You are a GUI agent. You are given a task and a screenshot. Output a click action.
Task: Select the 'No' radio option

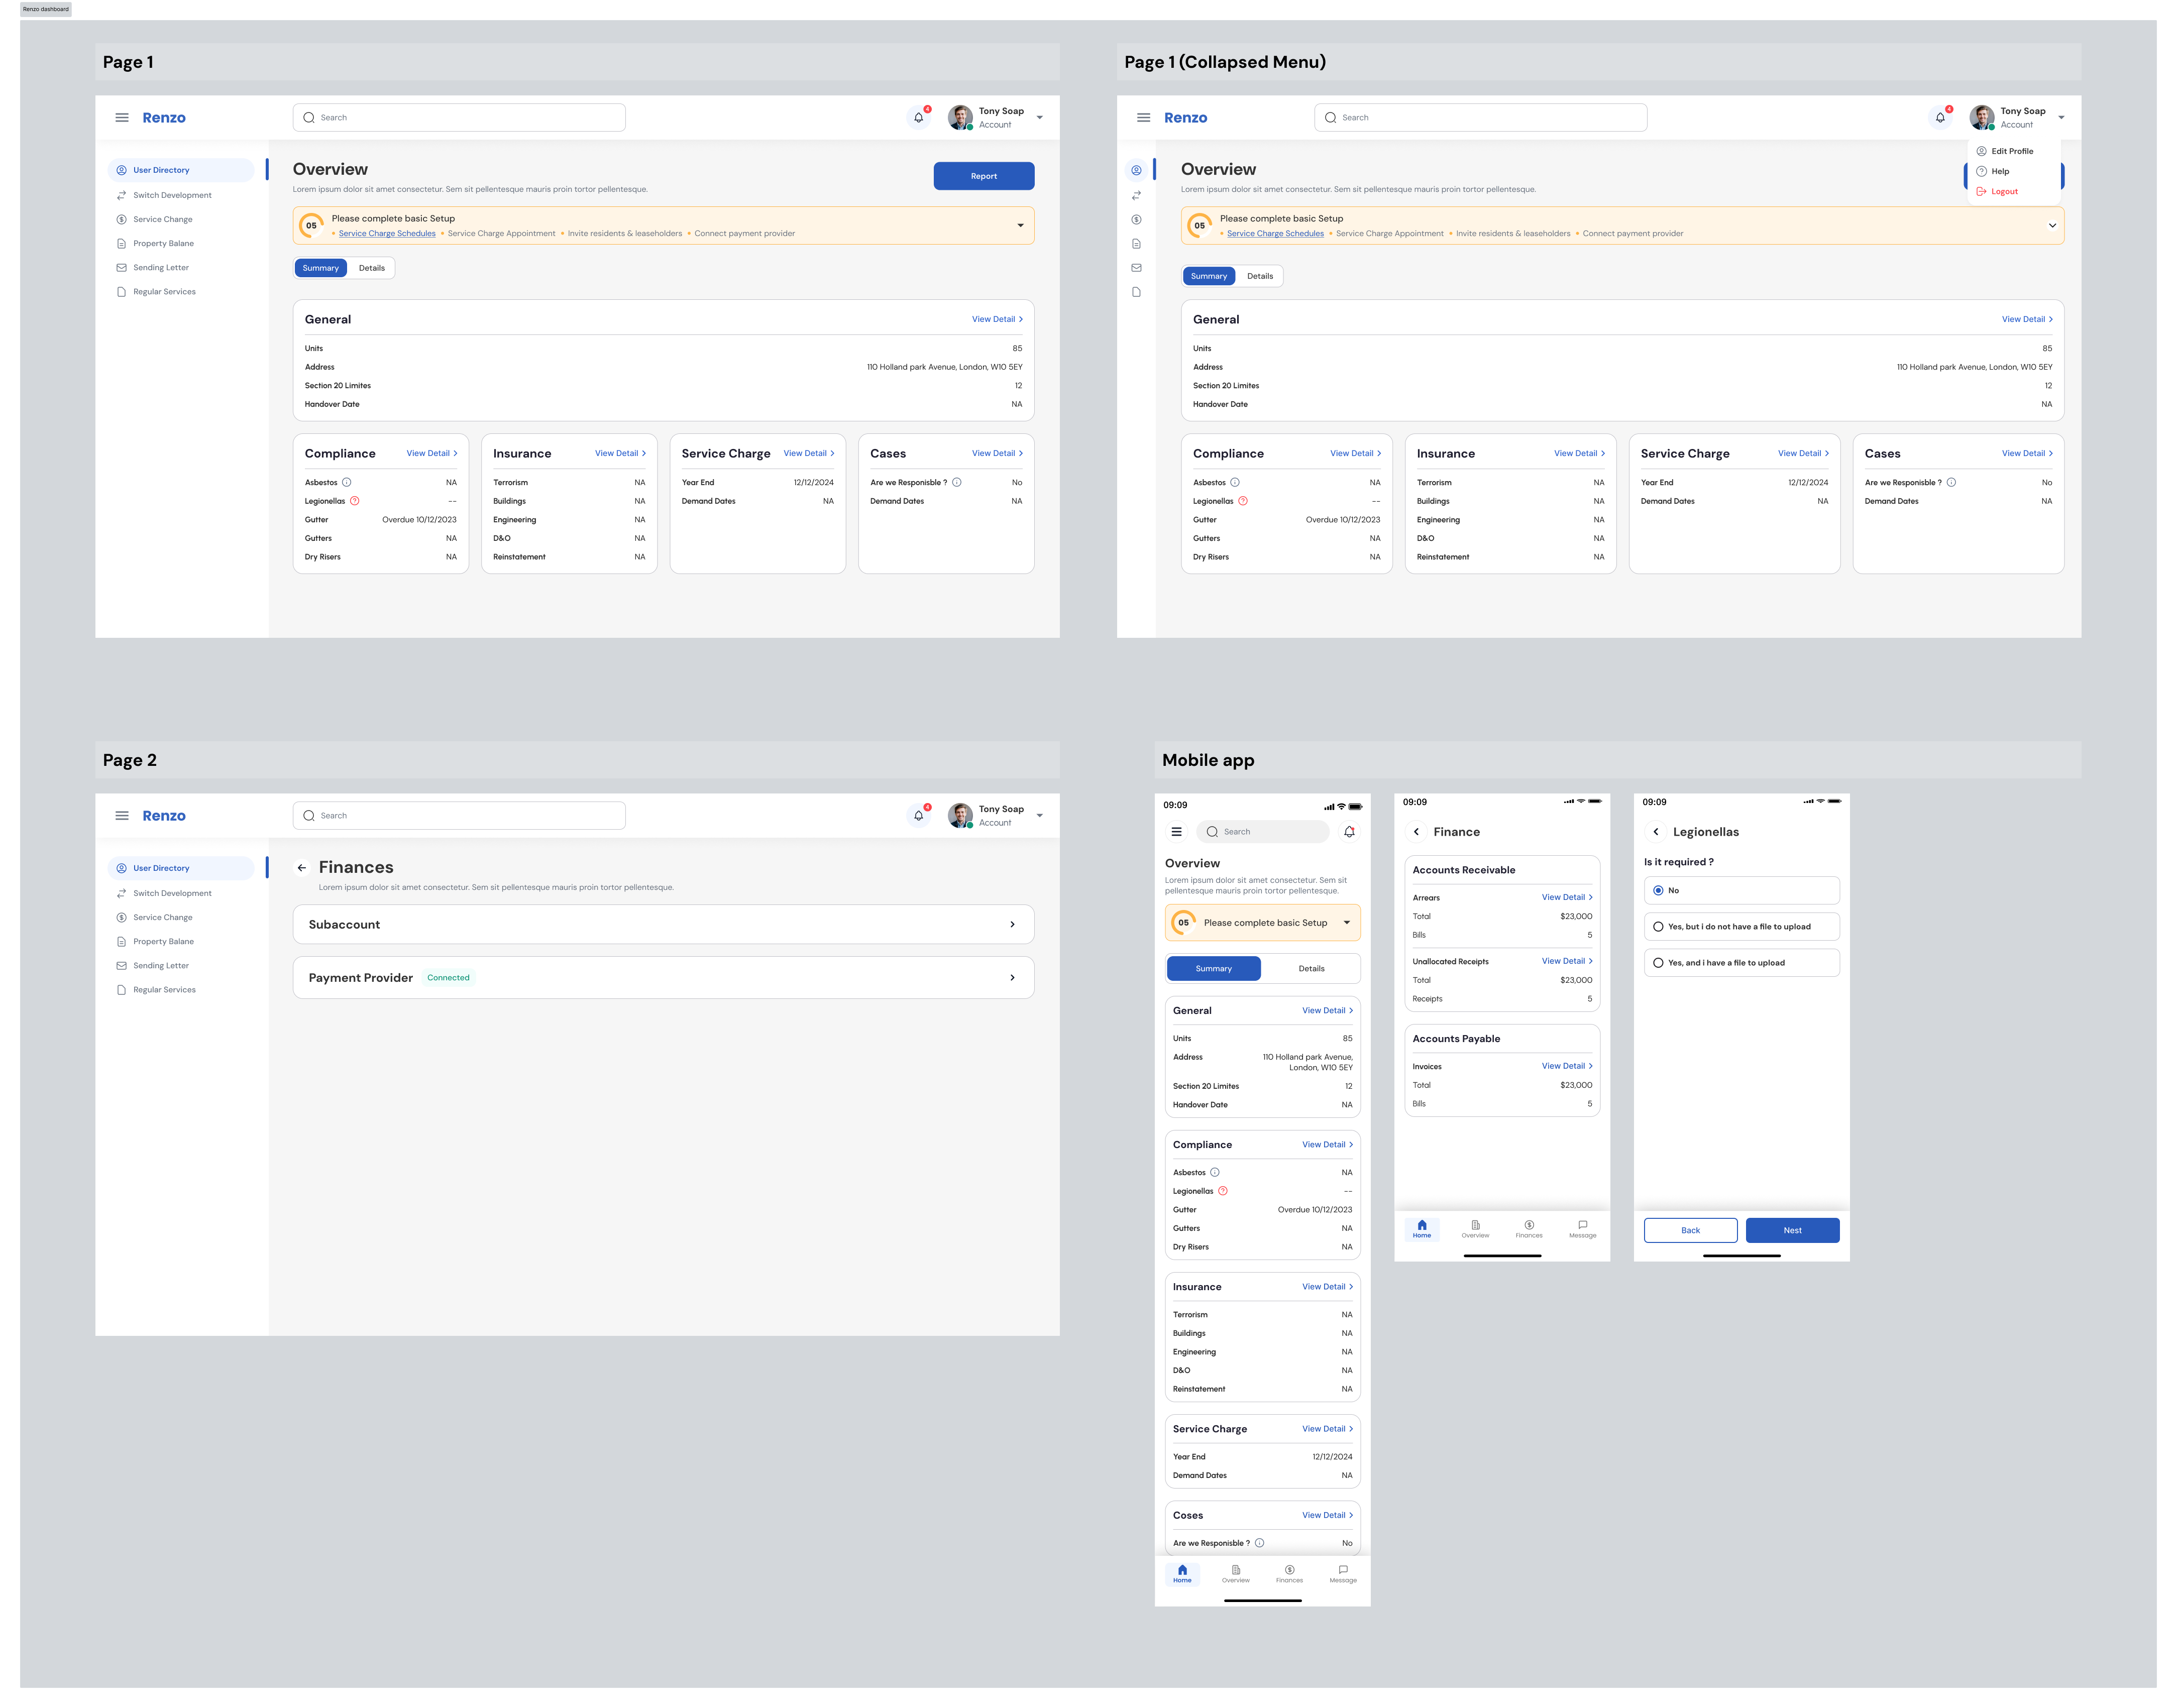point(1658,891)
